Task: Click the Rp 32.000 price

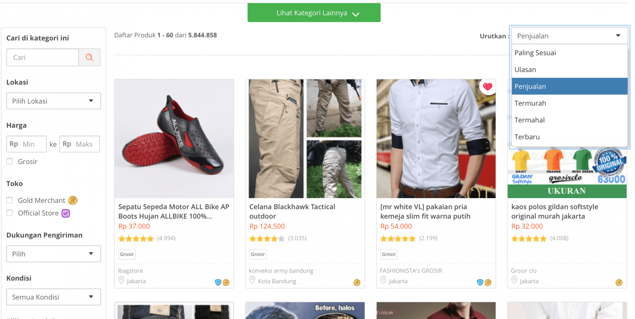Action: [x=527, y=226]
